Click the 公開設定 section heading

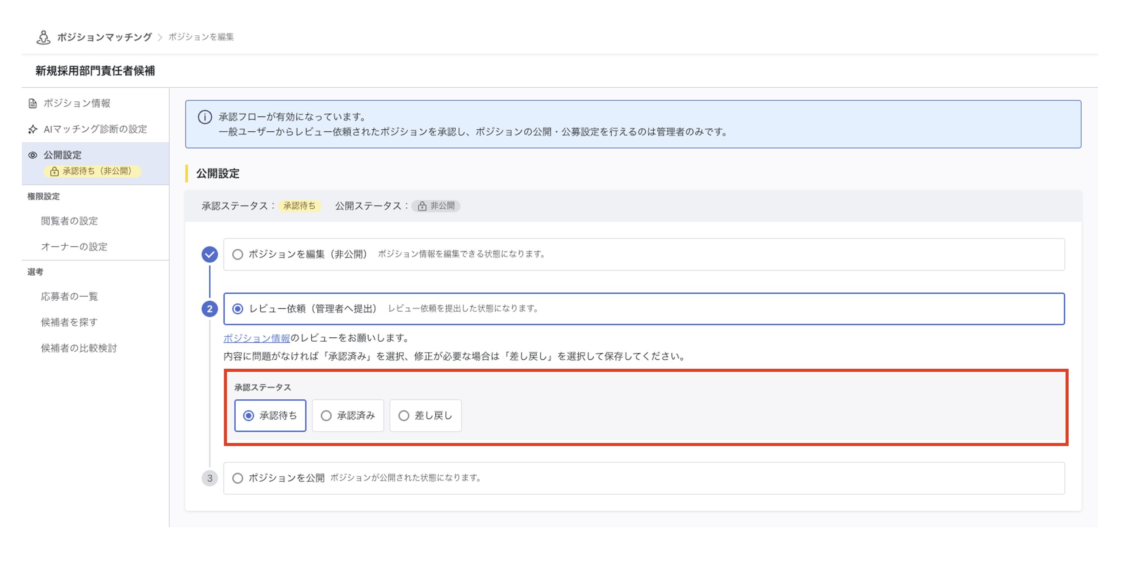pyautogui.click(x=218, y=174)
